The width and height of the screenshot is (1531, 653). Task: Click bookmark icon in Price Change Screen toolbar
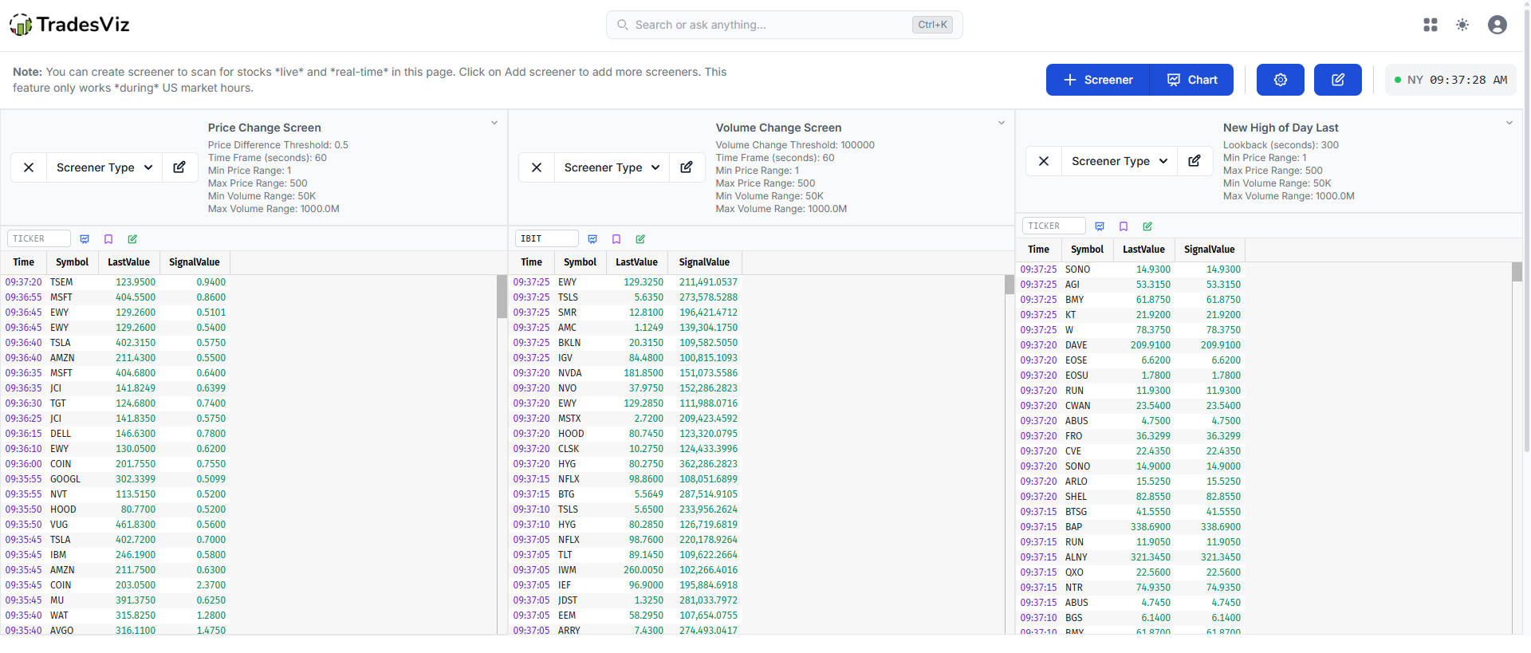click(x=108, y=239)
